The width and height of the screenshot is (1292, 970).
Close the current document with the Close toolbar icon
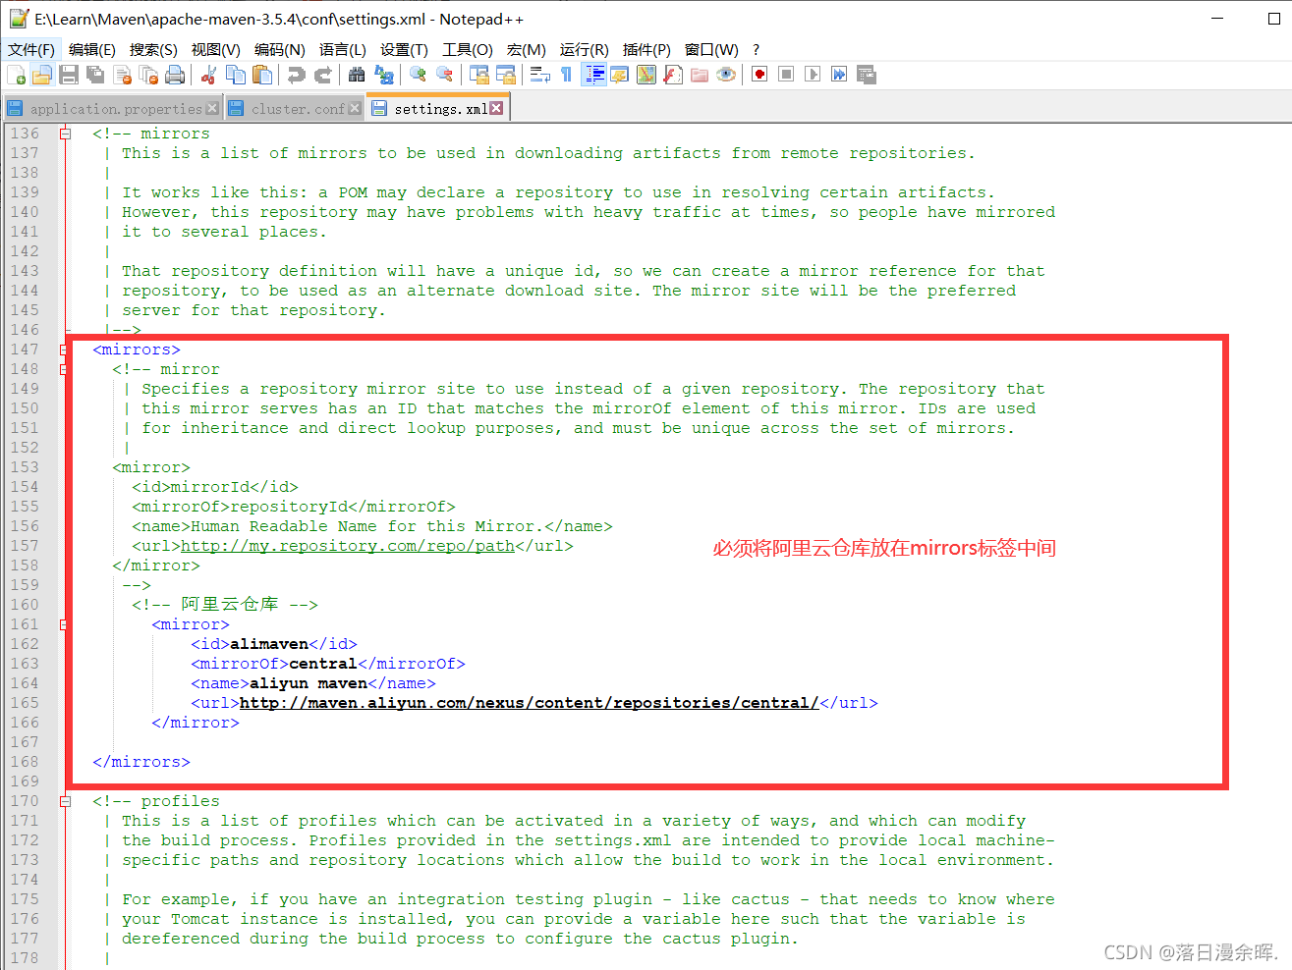click(x=123, y=75)
